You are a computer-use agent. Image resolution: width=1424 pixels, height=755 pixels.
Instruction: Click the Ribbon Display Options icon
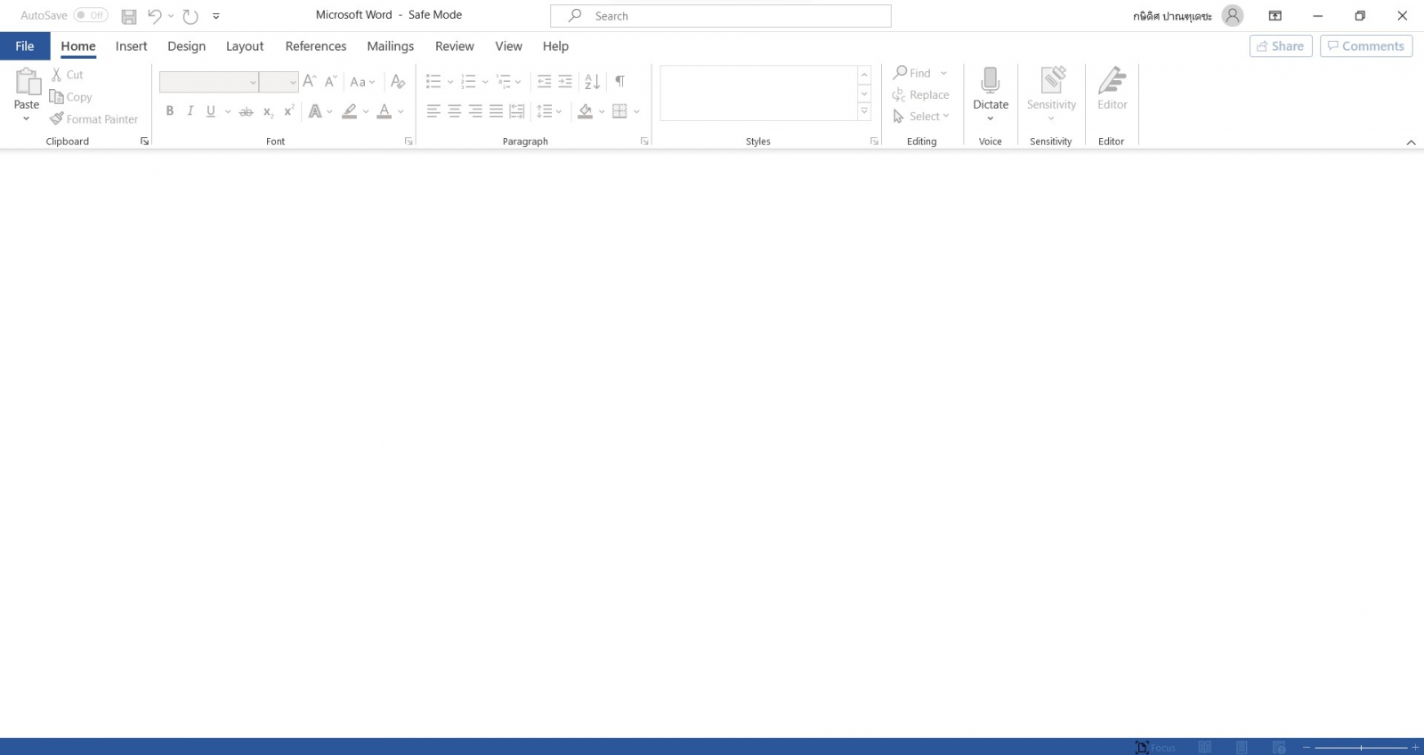pyautogui.click(x=1275, y=16)
